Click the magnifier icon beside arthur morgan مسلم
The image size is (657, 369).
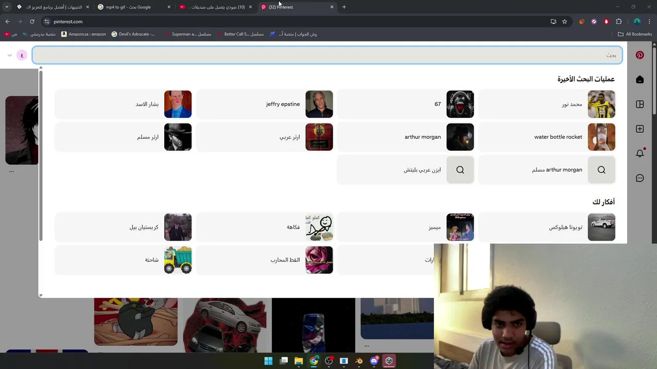click(602, 170)
